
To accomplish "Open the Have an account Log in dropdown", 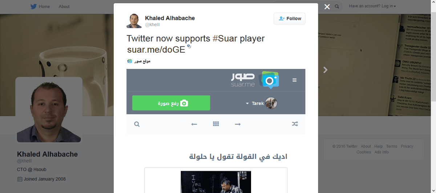I will click(x=372, y=6).
